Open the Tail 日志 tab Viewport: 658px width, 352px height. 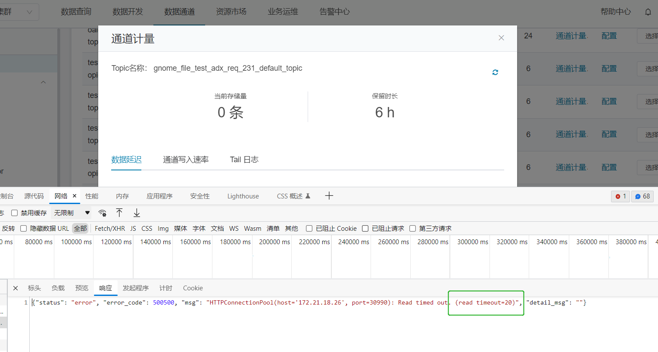click(x=244, y=160)
